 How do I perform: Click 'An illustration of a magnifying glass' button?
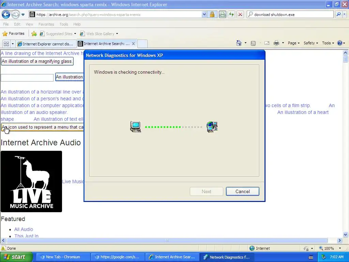point(37,61)
